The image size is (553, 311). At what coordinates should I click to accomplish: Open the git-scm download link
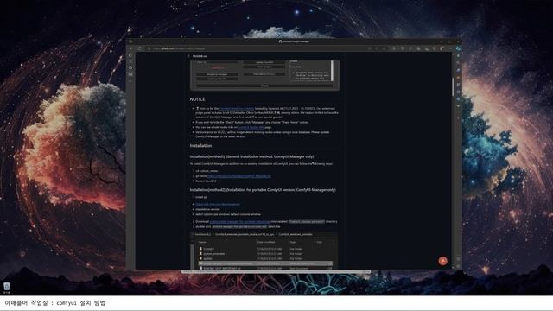(x=218, y=205)
